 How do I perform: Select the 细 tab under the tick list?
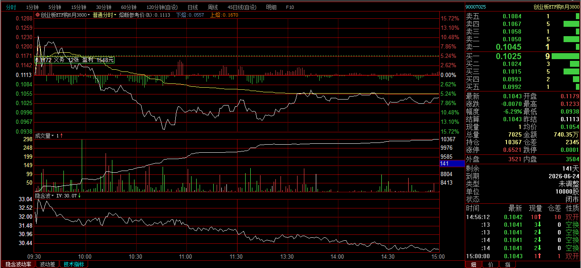pyautogui.click(x=473, y=264)
